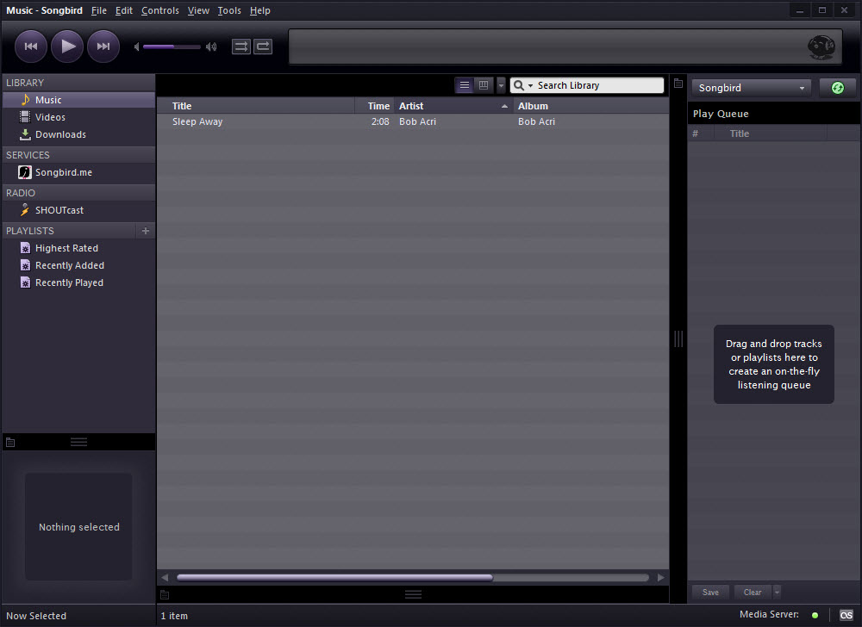Screen dimensions: 862x627
Task: Switch to list view
Action: pyautogui.click(x=465, y=85)
